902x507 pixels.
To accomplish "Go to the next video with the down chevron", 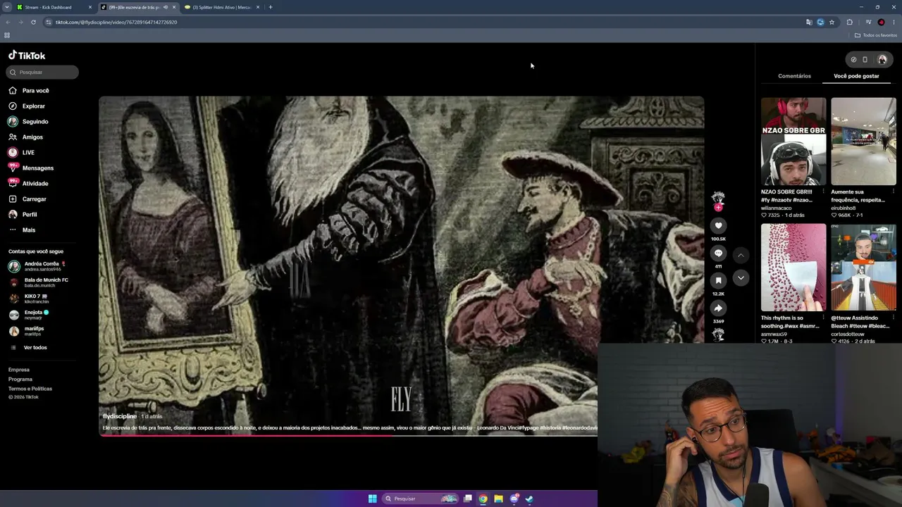I will 741,278.
